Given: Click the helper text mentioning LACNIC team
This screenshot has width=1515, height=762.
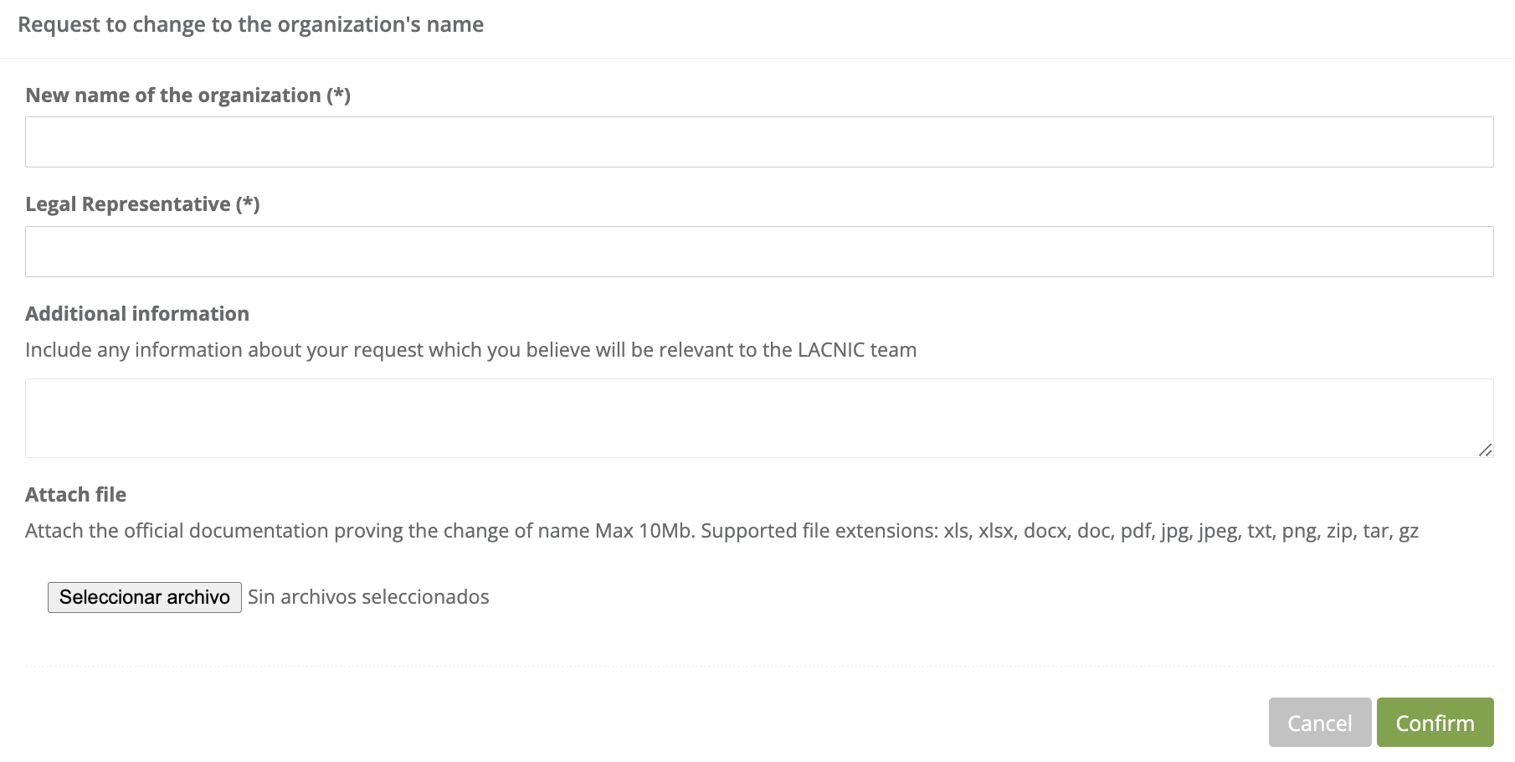Looking at the screenshot, I should pyautogui.click(x=470, y=350).
